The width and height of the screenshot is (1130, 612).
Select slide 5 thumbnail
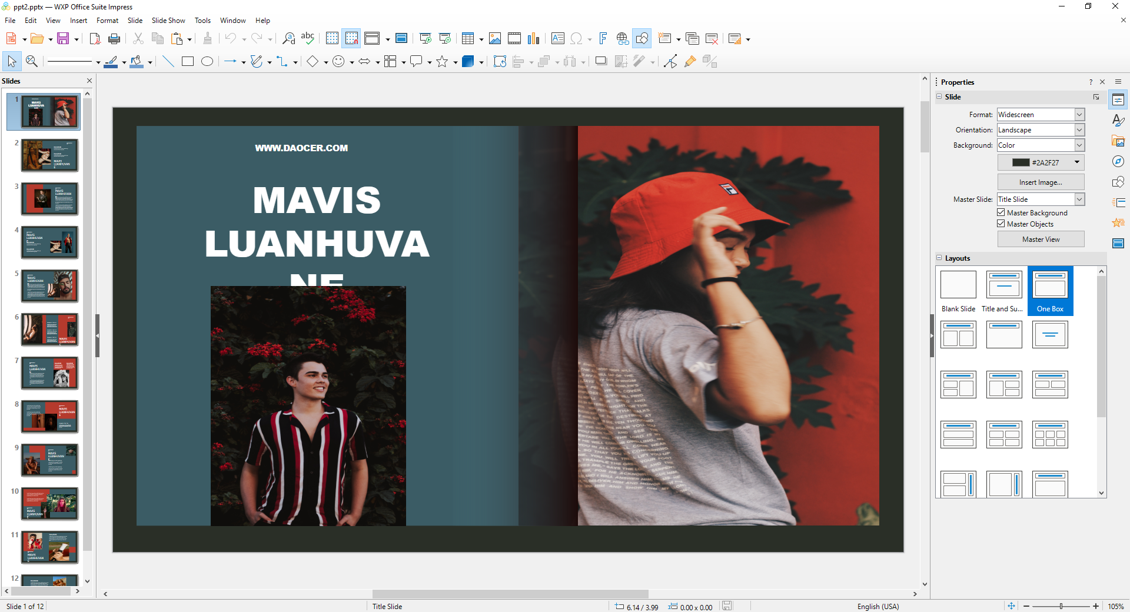coord(50,286)
